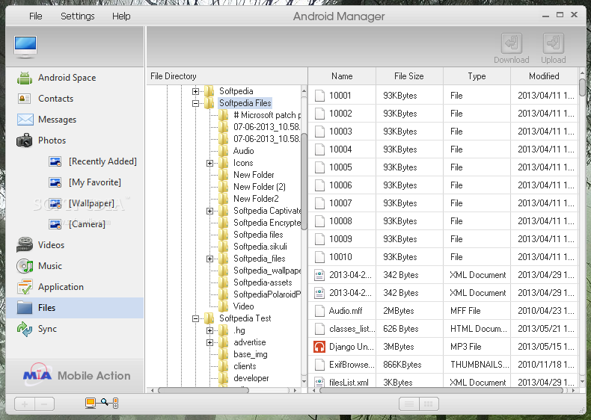Viewport: 591px width, 420px height.
Task: Click the computer monitor icon in sidebar header
Action: point(25,47)
